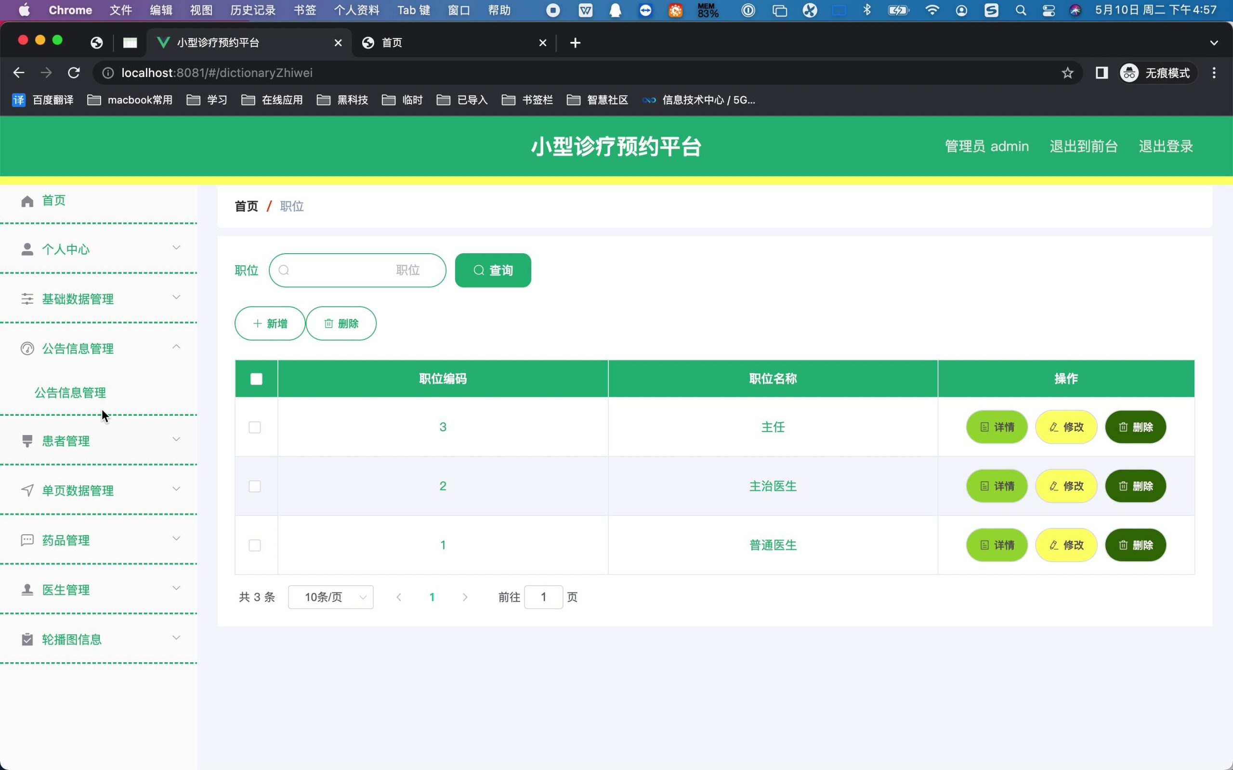Open the 书签 menu in macOS menu bar
1233x770 pixels.
point(305,10)
